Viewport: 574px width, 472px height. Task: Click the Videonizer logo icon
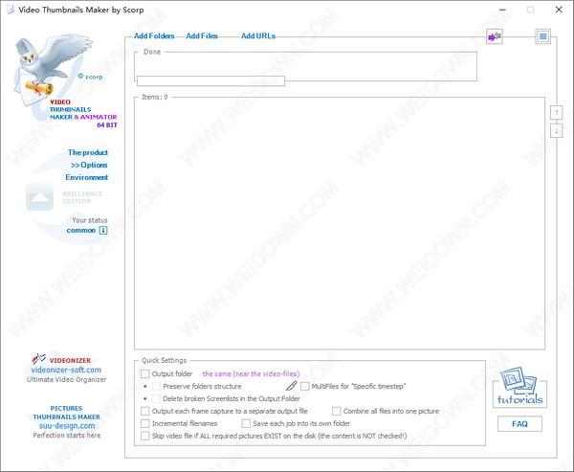pyautogui.click(x=39, y=358)
